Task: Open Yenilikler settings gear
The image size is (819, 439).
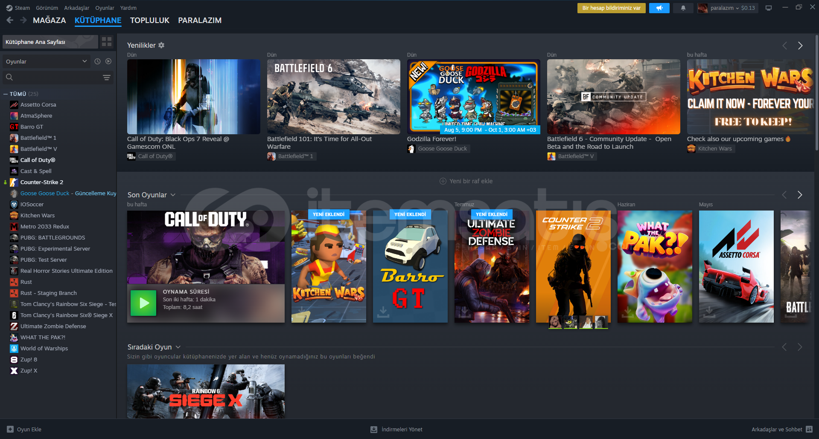Action: [x=161, y=45]
